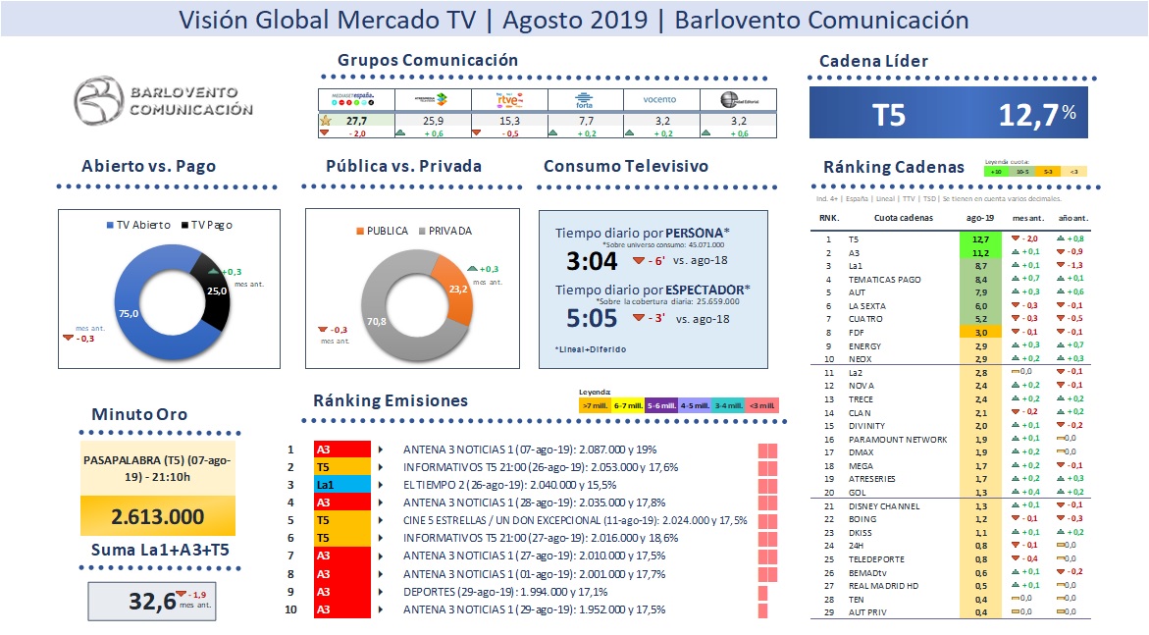
Task: Click the 5:05 daily time per espectador
Action: pos(592,318)
